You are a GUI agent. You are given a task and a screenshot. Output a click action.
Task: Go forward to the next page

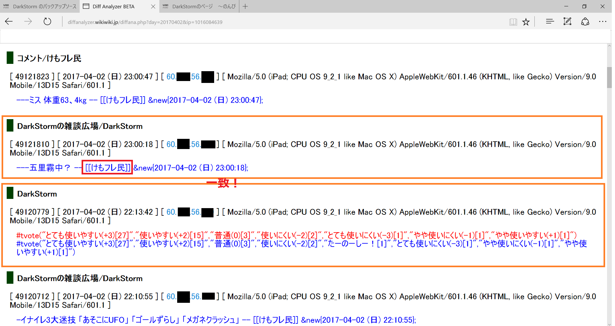coord(28,22)
